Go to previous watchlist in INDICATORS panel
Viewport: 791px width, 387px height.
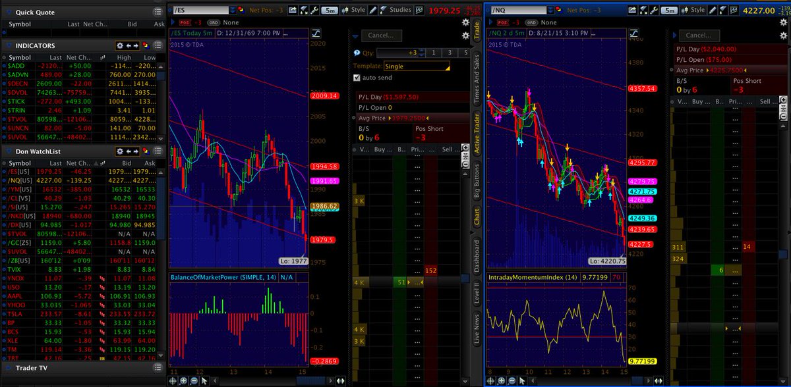(x=129, y=46)
